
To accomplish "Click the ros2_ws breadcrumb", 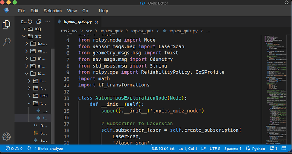I will point(69,31).
